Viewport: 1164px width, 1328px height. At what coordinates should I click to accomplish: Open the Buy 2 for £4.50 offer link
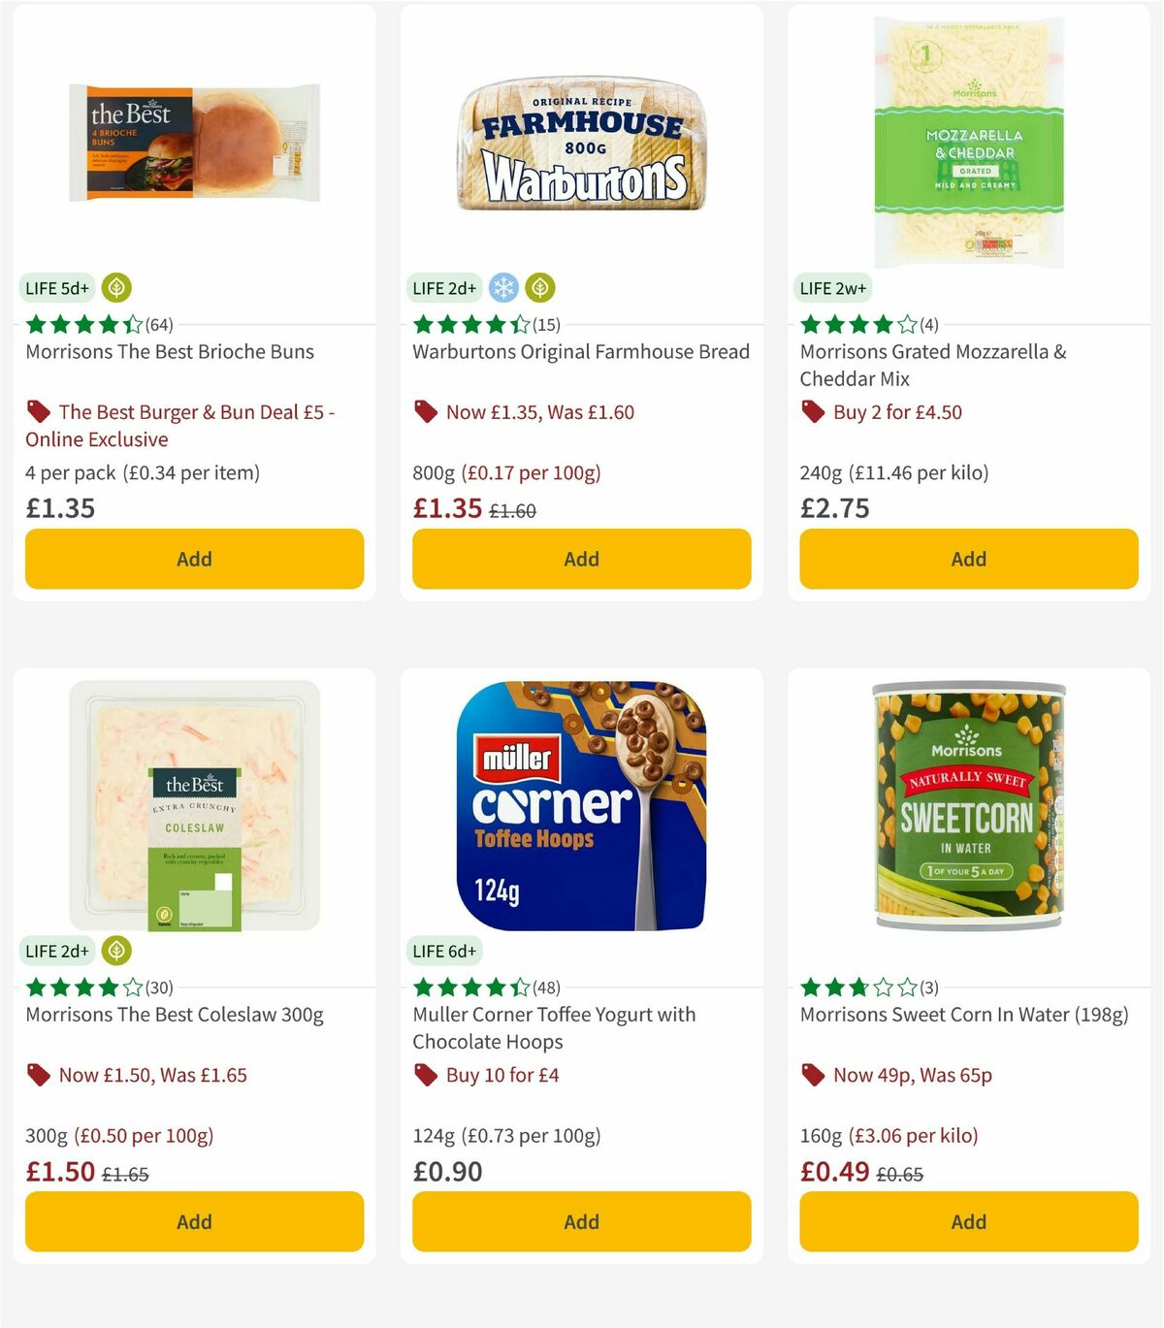click(895, 411)
